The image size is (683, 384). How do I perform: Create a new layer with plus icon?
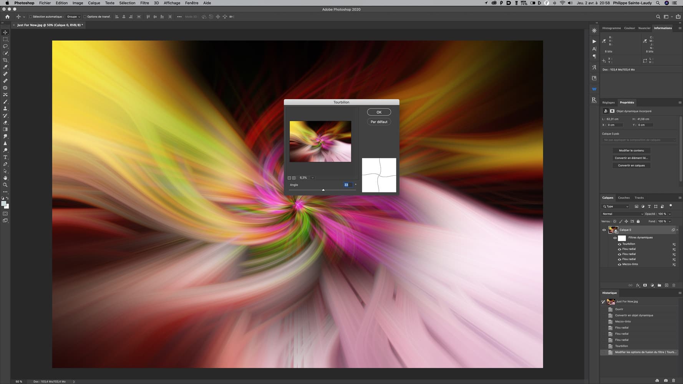[x=666, y=285]
